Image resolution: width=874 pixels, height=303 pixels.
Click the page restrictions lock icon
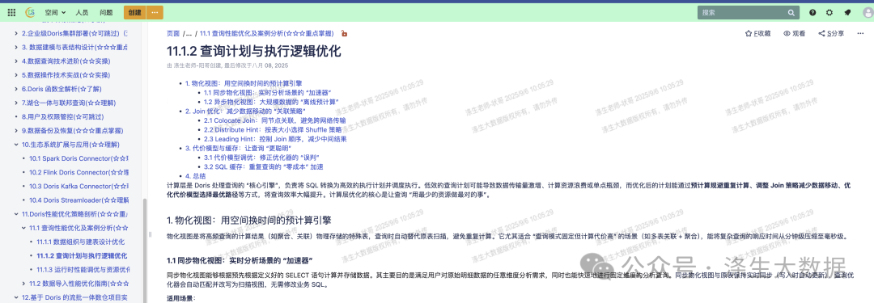tap(344, 33)
